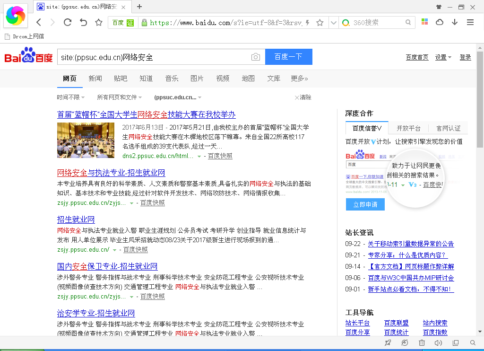Viewport: 484px width, 351px height.
Task: Click the undo/restore closed page icon
Action: (83, 22)
